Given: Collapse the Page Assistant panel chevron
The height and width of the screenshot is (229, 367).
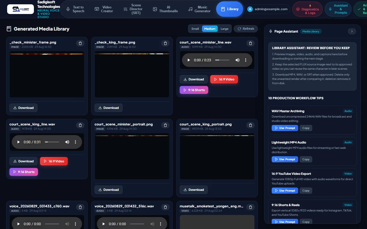Looking at the screenshot, I should [352, 31].
